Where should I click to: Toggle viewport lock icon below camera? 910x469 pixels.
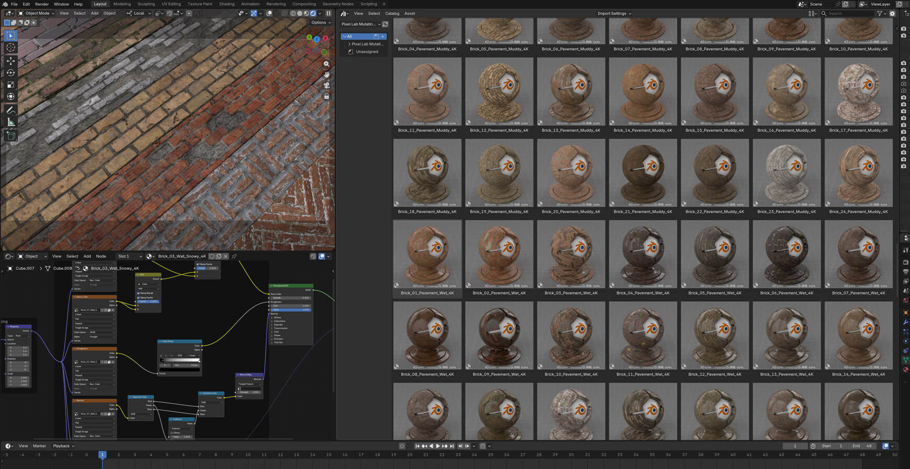coord(326,96)
